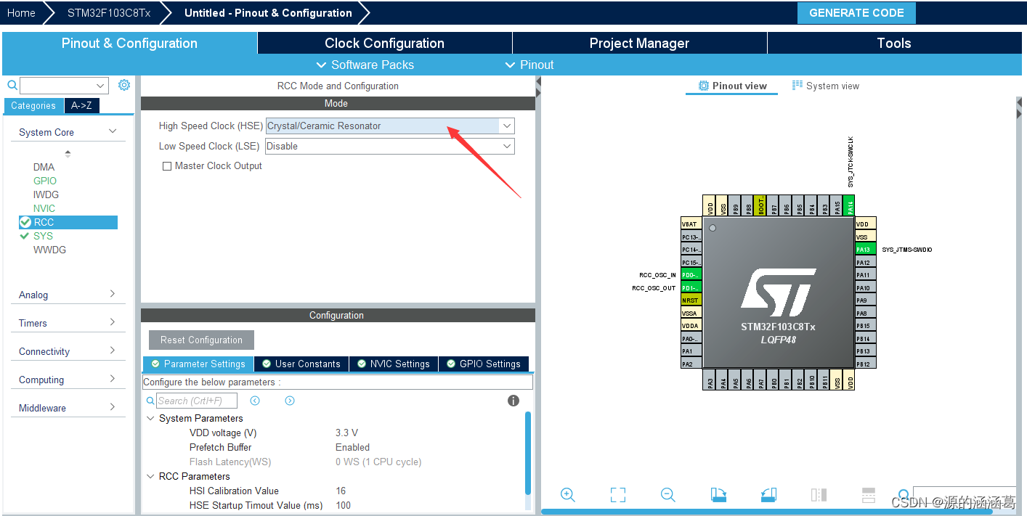Image resolution: width=1027 pixels, height=516 pixels.
Task: Click the Reset Configuration button
Action: 201,340
